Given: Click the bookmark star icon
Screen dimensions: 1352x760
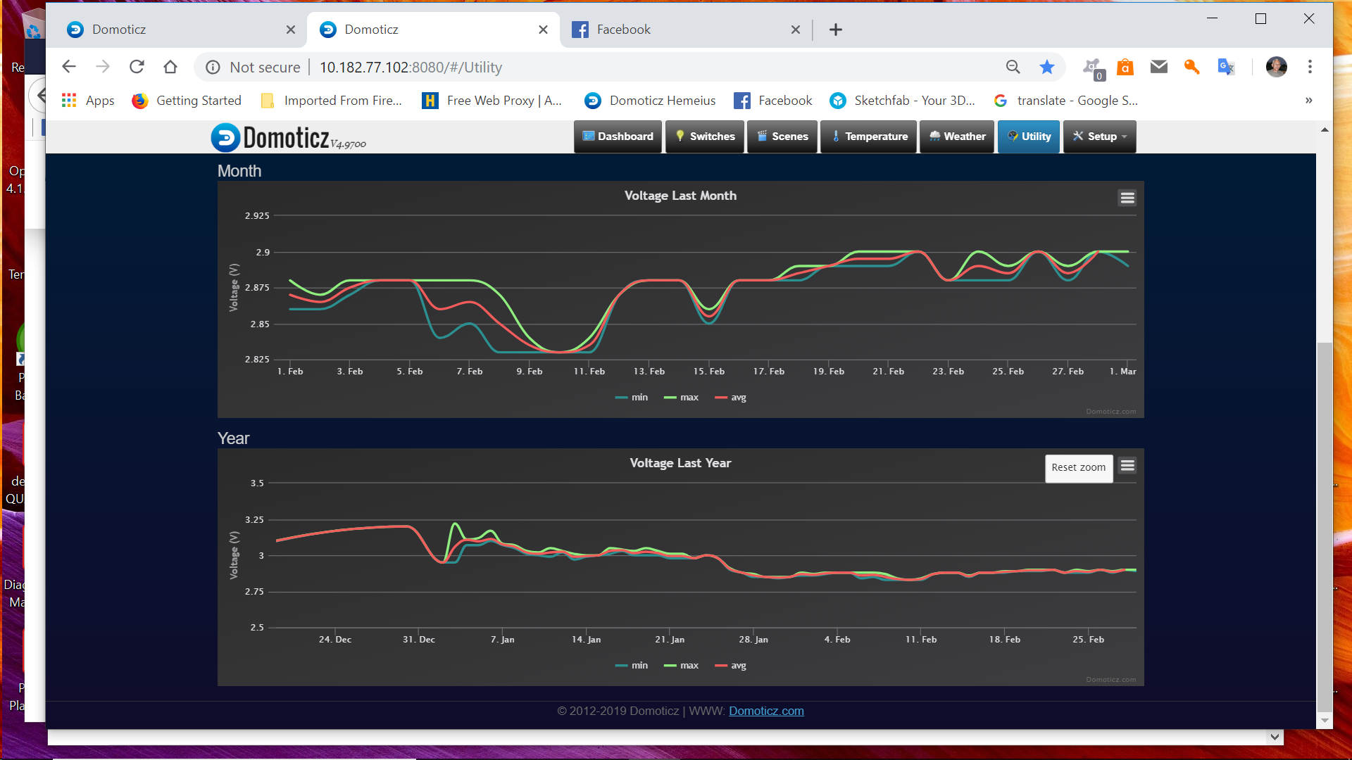Looking at the screenshot, I should 1046,67.
